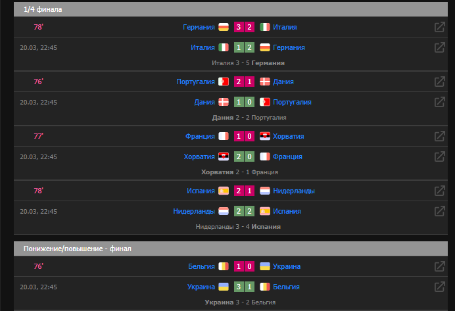Click the Portugal flag icon in live match

click(x=224, y=82)
